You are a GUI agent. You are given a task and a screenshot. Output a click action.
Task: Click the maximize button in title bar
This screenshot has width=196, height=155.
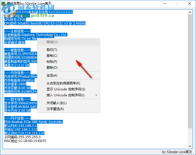coord(177,4)
